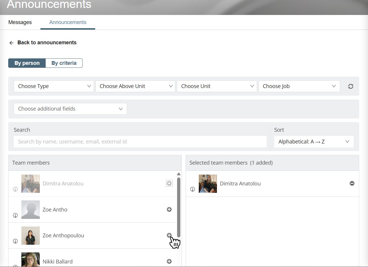Click the refresh filters icon
The height and width of the screenshot is (267, 368).
point(350,86)
